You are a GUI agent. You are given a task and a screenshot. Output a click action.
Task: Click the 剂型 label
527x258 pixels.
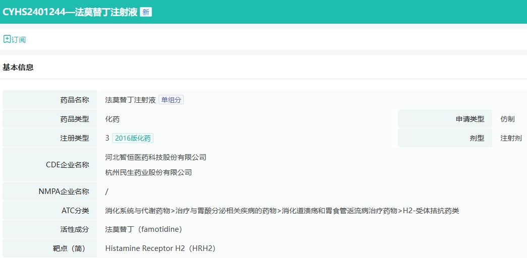click(x=477, y=138)
